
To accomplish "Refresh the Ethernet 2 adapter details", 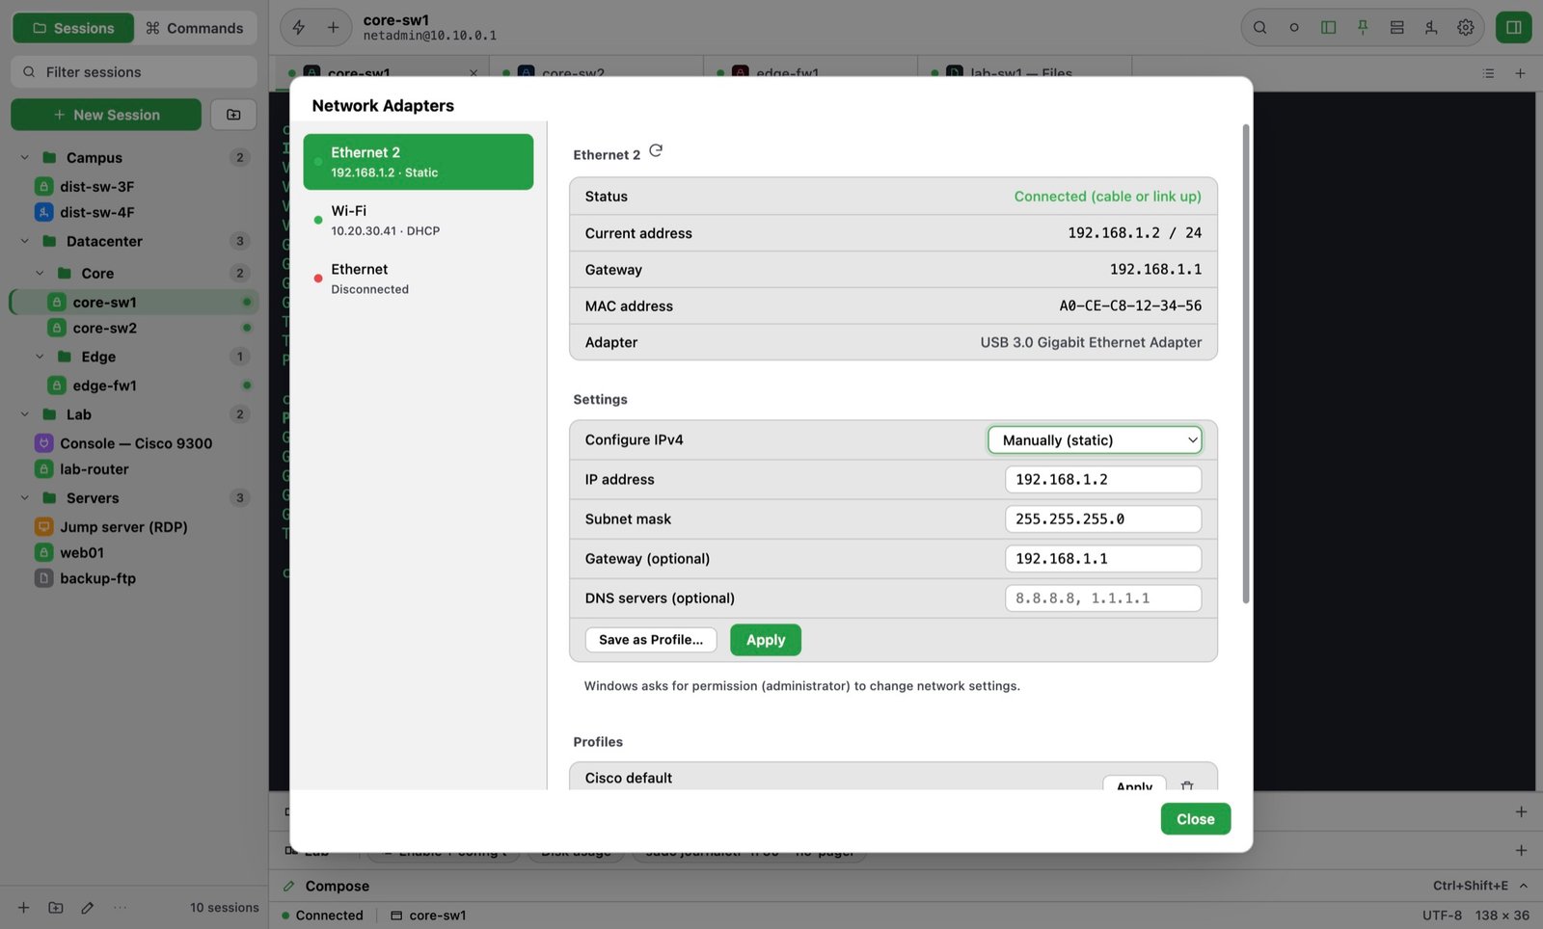I will 656,151.
